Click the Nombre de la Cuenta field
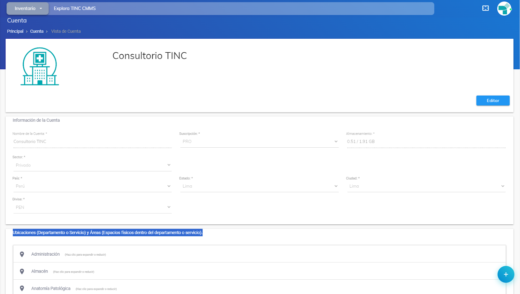Image resolution: width=520 pixels, height=294 pixels. pyautogui.click(x=92, y=141)
